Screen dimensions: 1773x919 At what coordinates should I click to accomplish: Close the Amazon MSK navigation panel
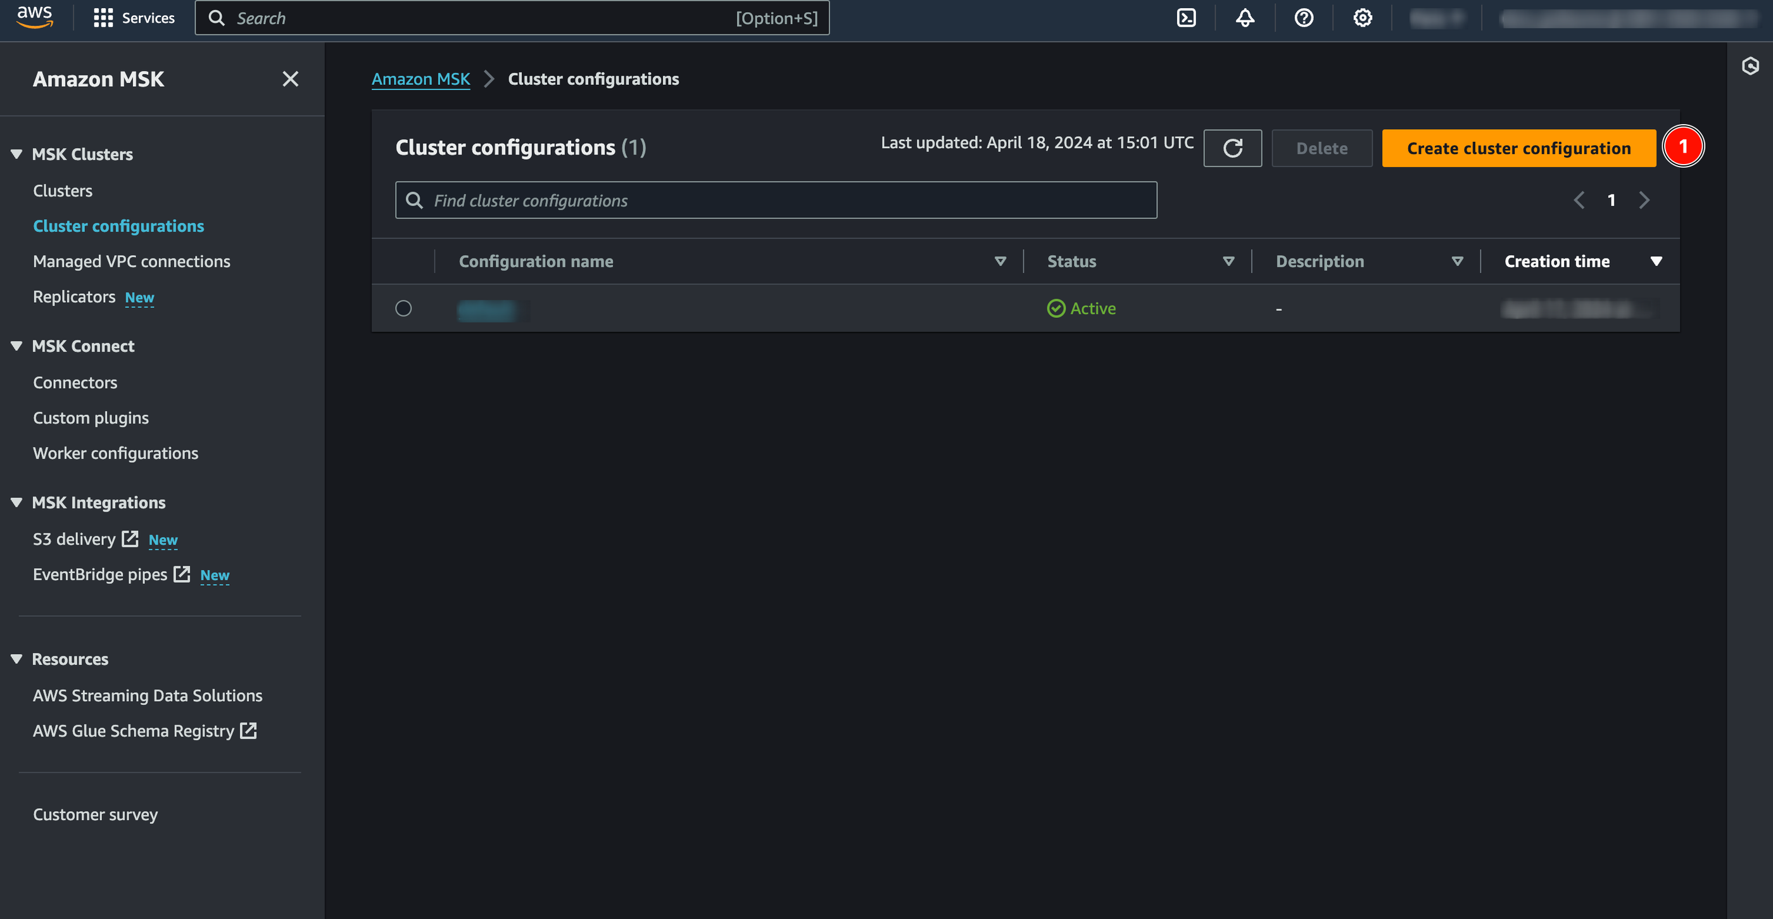[x=291, y=79]
